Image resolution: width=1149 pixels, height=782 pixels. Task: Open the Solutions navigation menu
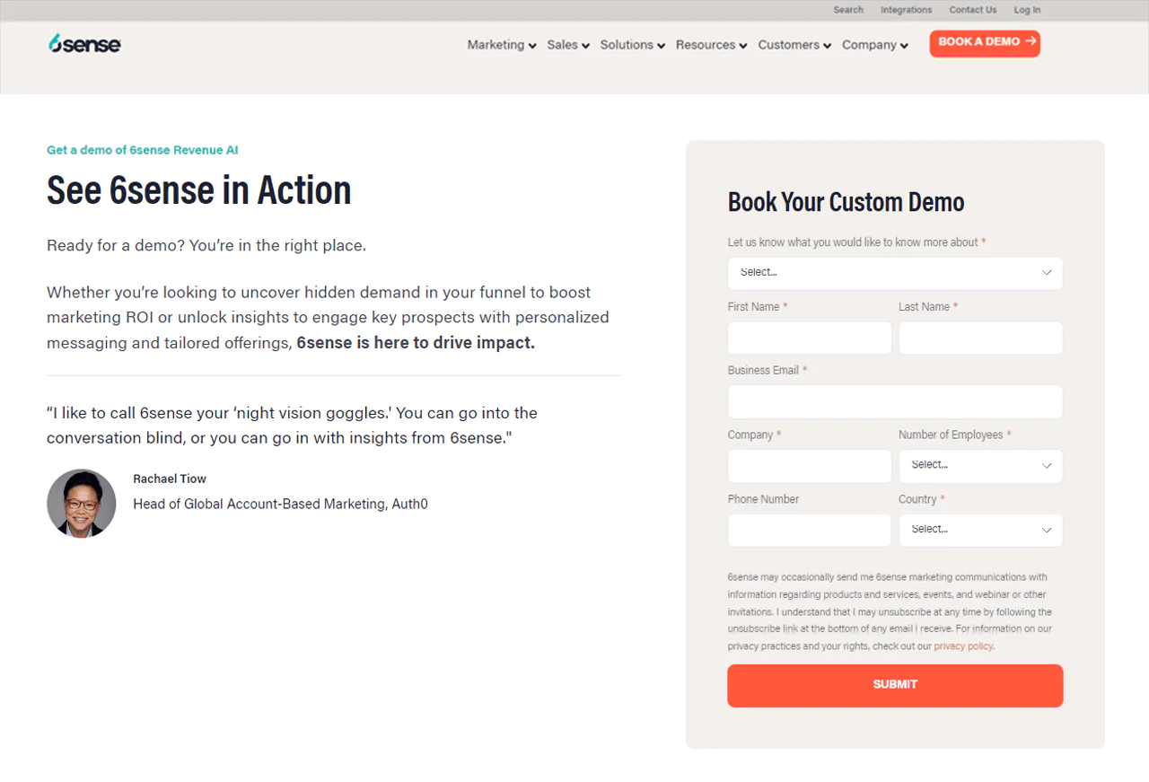coord(632,45)
